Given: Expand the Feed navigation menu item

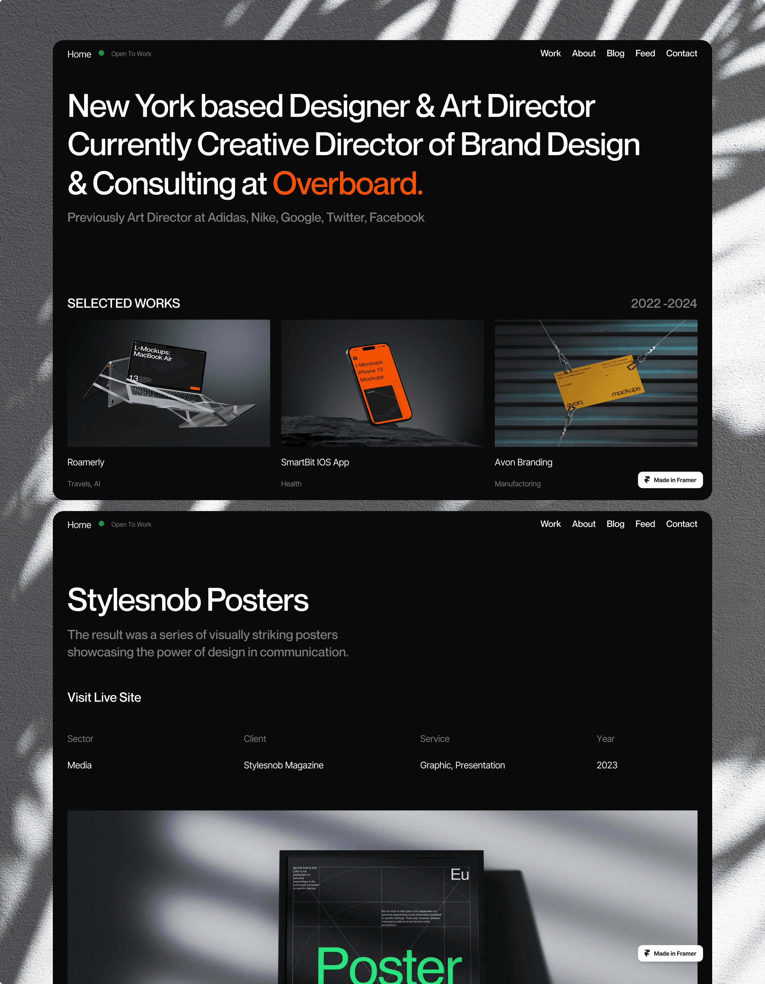Looking at the screenshot, I should pyautogui.click(x=644, y=53).
